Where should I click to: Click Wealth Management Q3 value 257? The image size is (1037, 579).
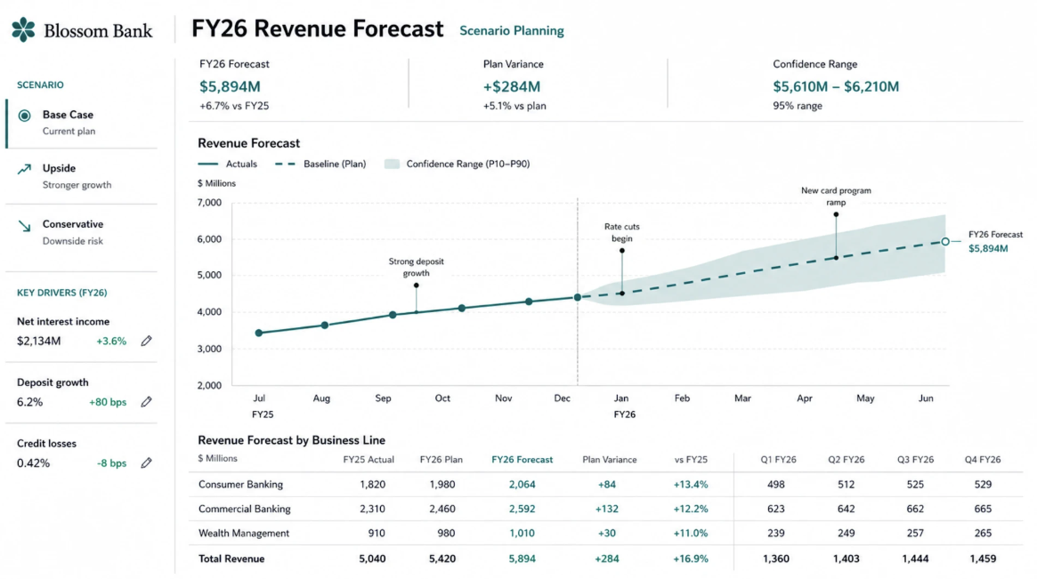(x=915, y=534)
